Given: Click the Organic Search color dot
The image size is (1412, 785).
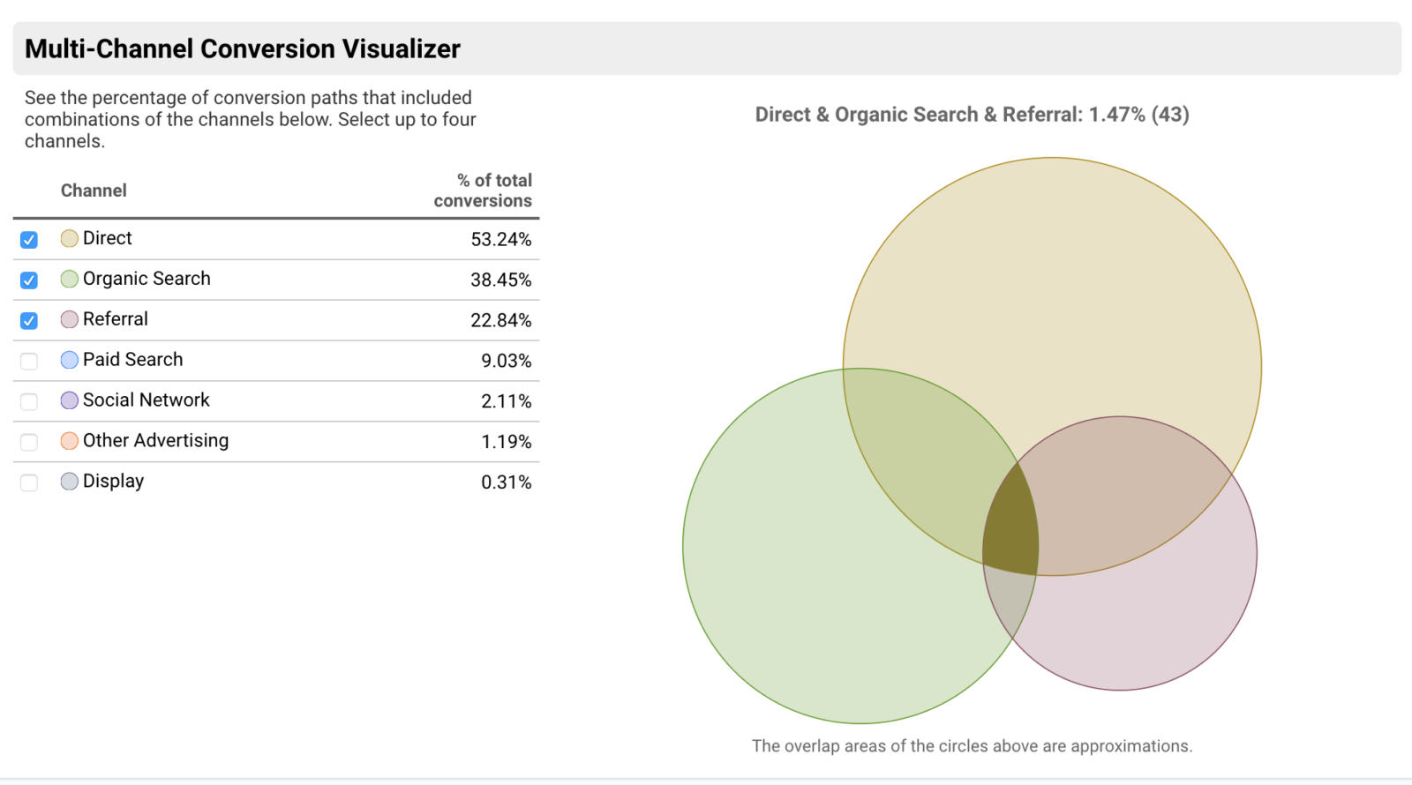Looking at the screenshot, I should tap(69, 278).
